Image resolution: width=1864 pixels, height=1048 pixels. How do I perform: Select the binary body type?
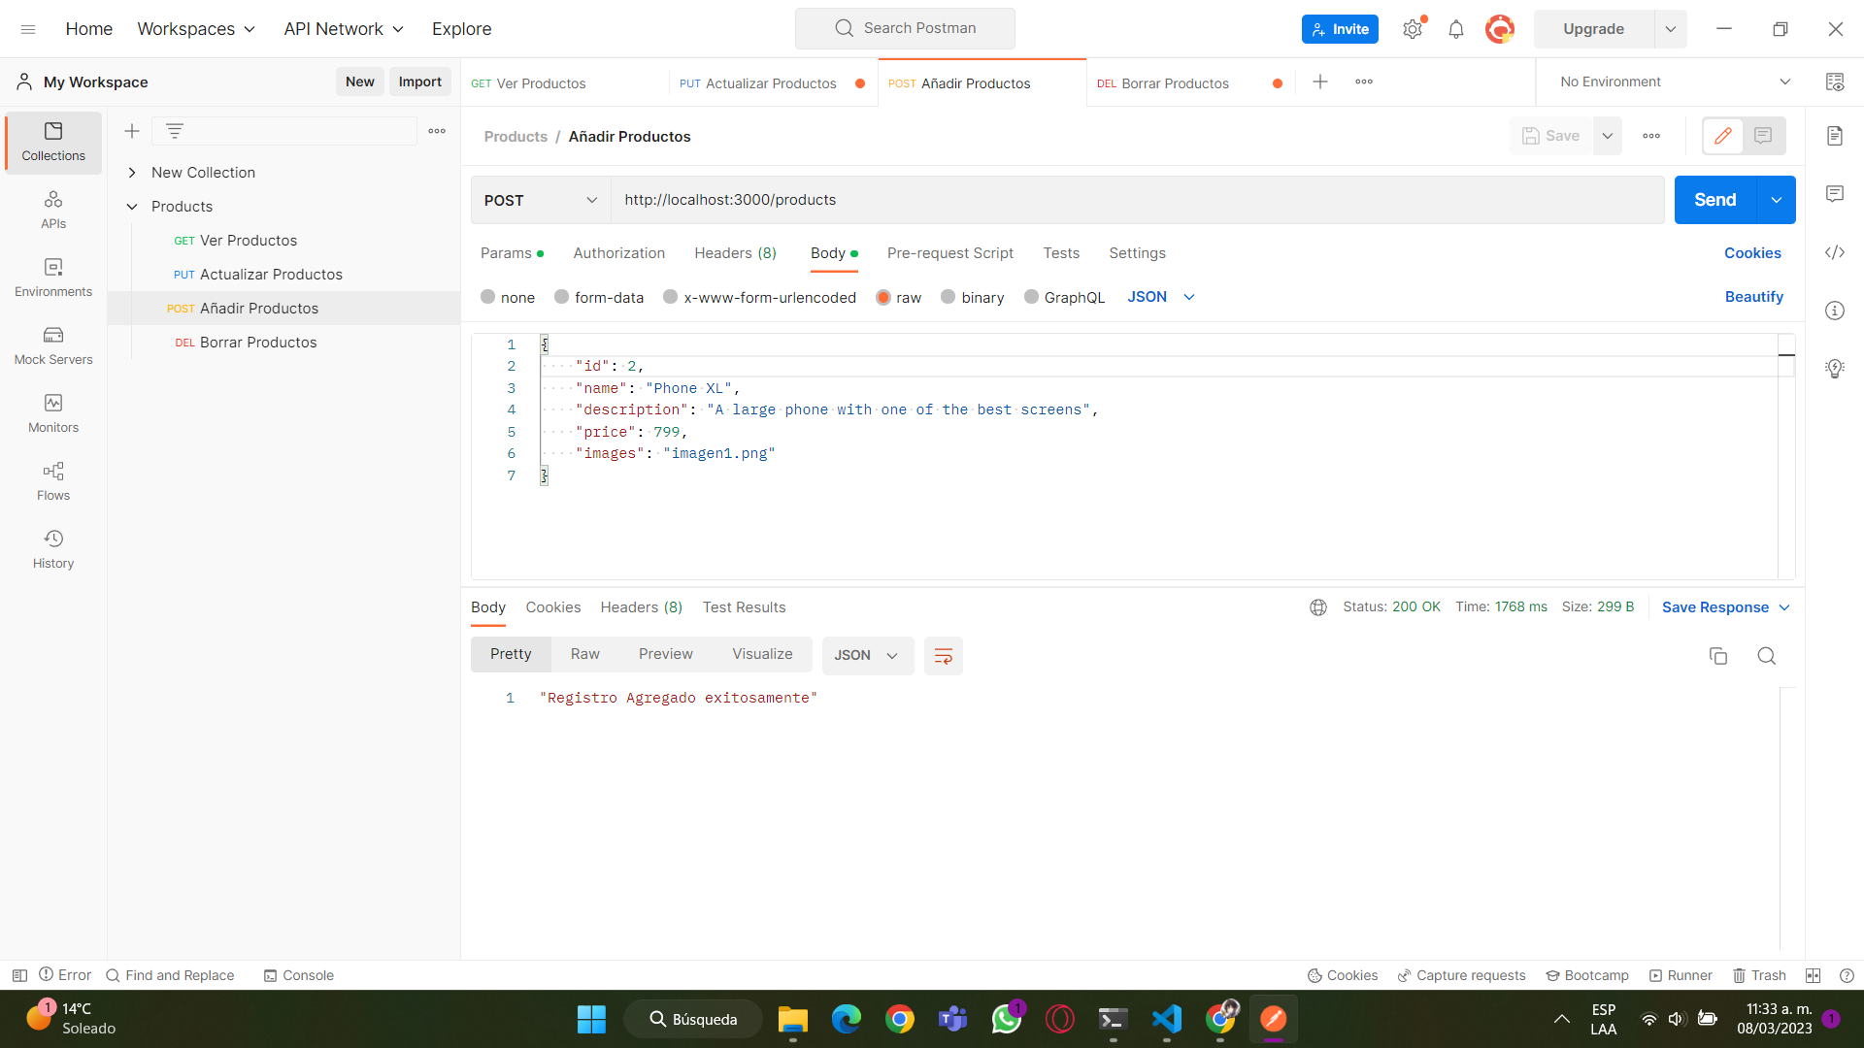click(x=972, y=297)
